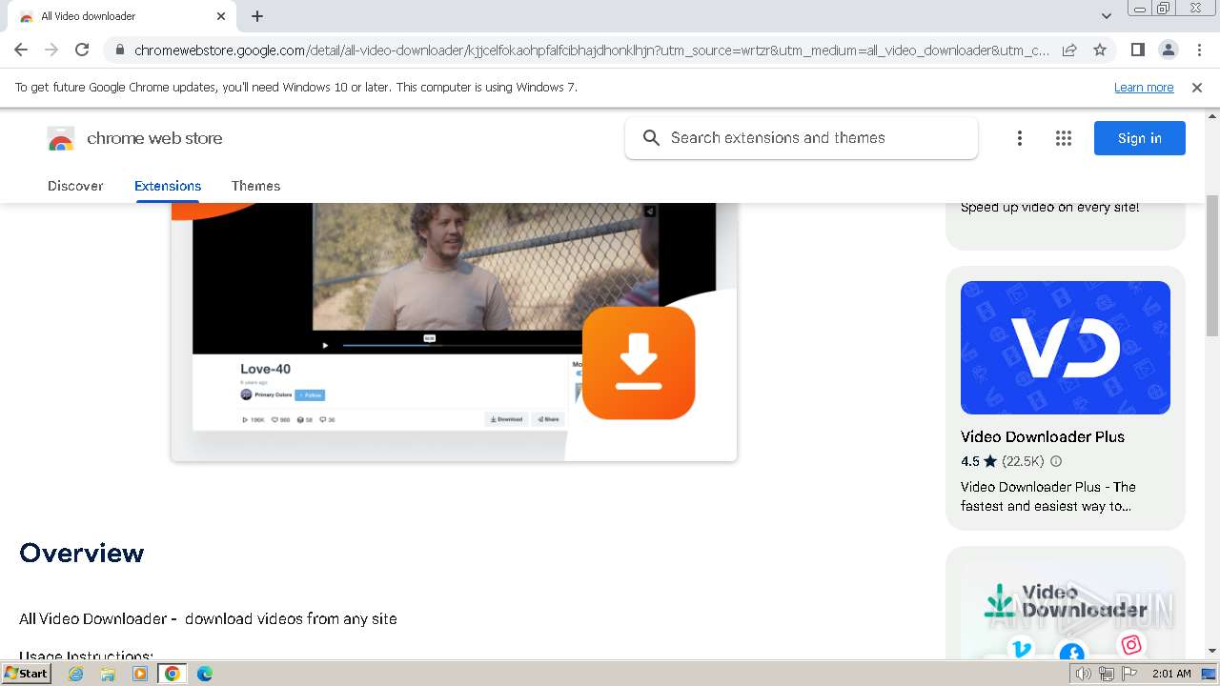Go forward in browser history

[x=51, y=50]
